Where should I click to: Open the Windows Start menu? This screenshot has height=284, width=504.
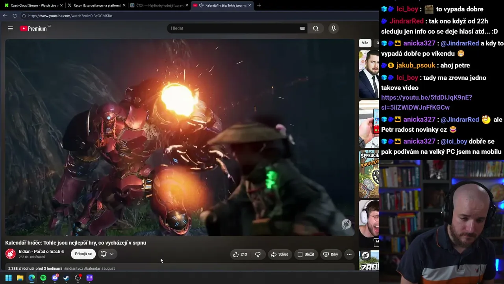[x=8, y=278]
